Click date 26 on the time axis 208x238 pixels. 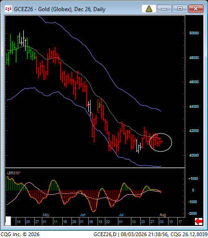point(74,222)
